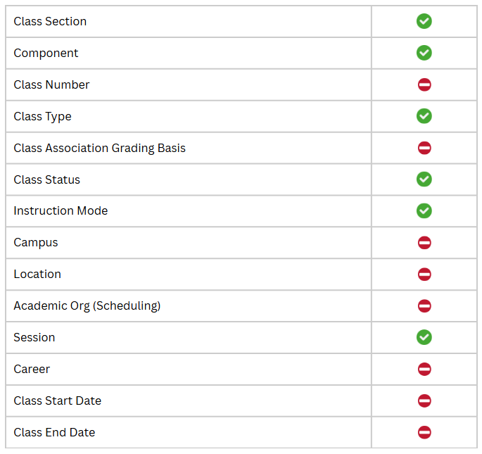Click the red no-entry icon for Career
This screenshot has height=454, width=482.
pos(424,369)
